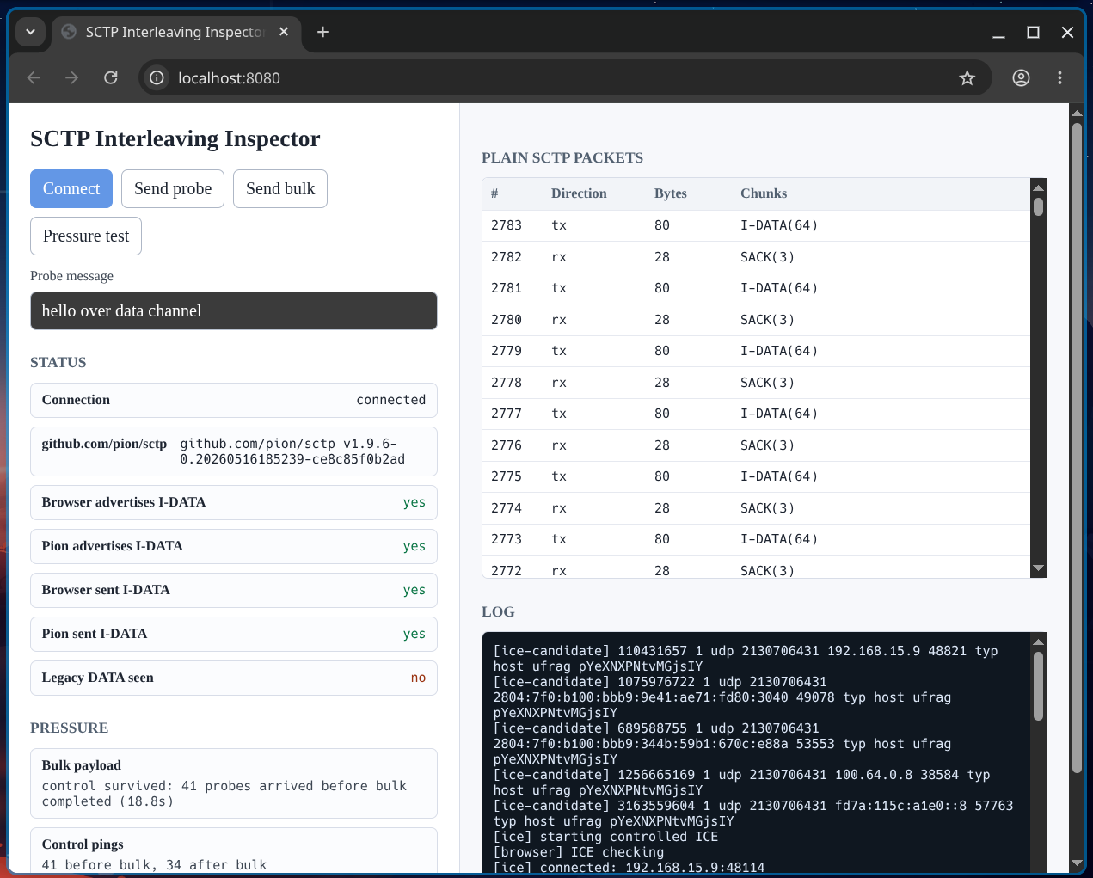Click the PLAIN SCTP PACKETS heading
This screenshot has height=878, width=1093.
(x=562, y=157)
